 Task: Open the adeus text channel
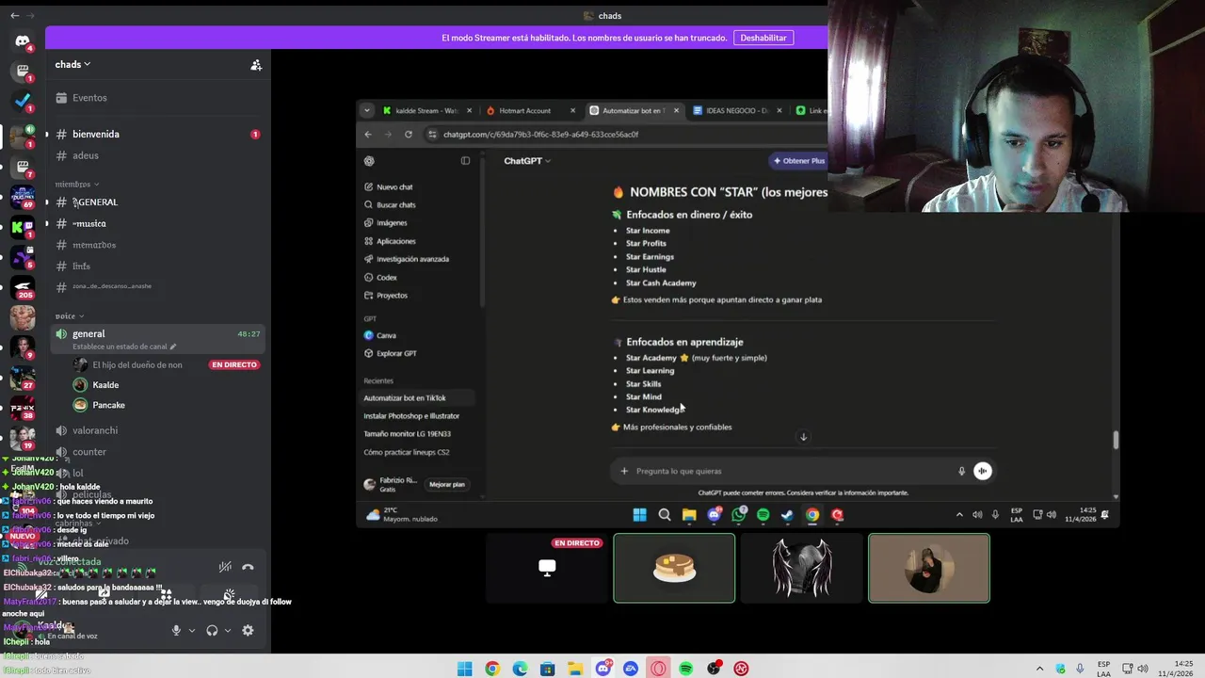tap(158, 155)
